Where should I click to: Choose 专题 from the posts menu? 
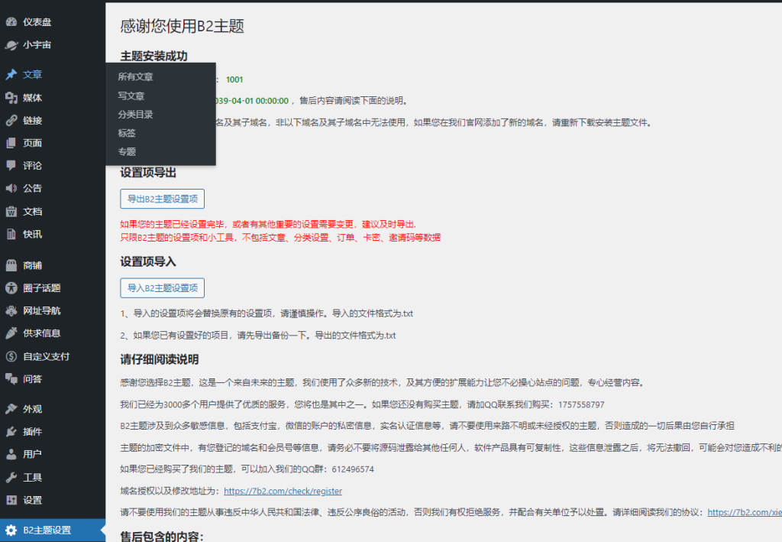point(127,151)
